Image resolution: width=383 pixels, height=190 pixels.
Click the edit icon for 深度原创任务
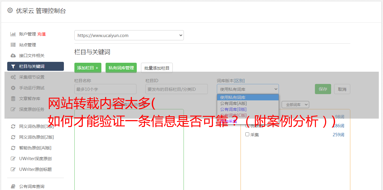(13, 109)
